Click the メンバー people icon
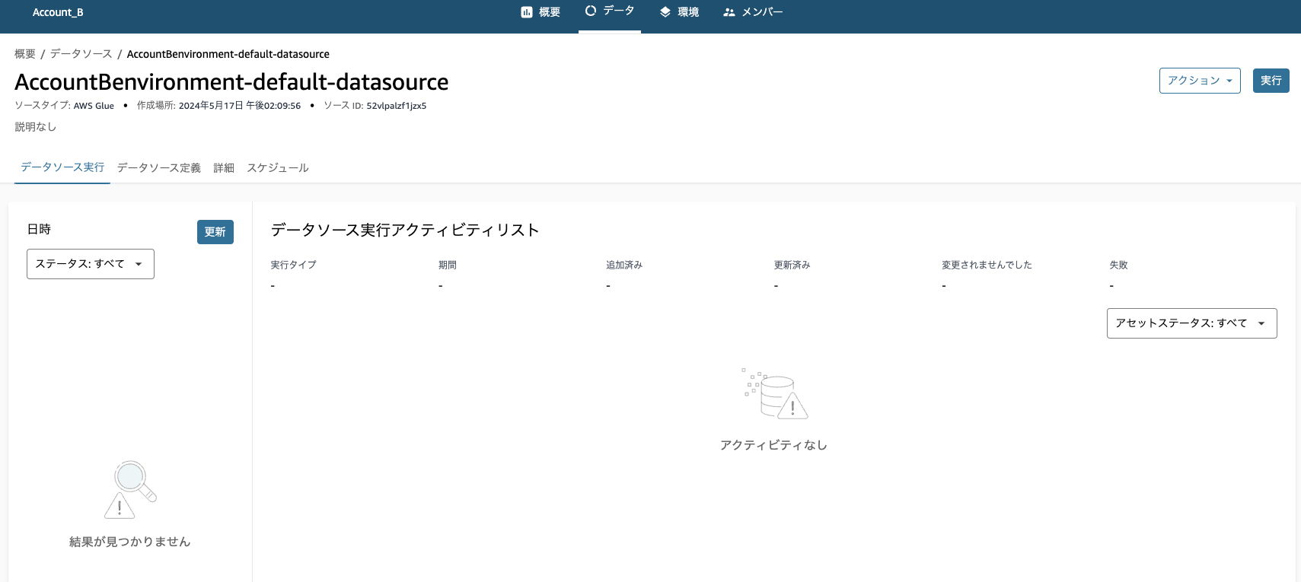Viewport: 1301px width, 582px height. [729, 12]
